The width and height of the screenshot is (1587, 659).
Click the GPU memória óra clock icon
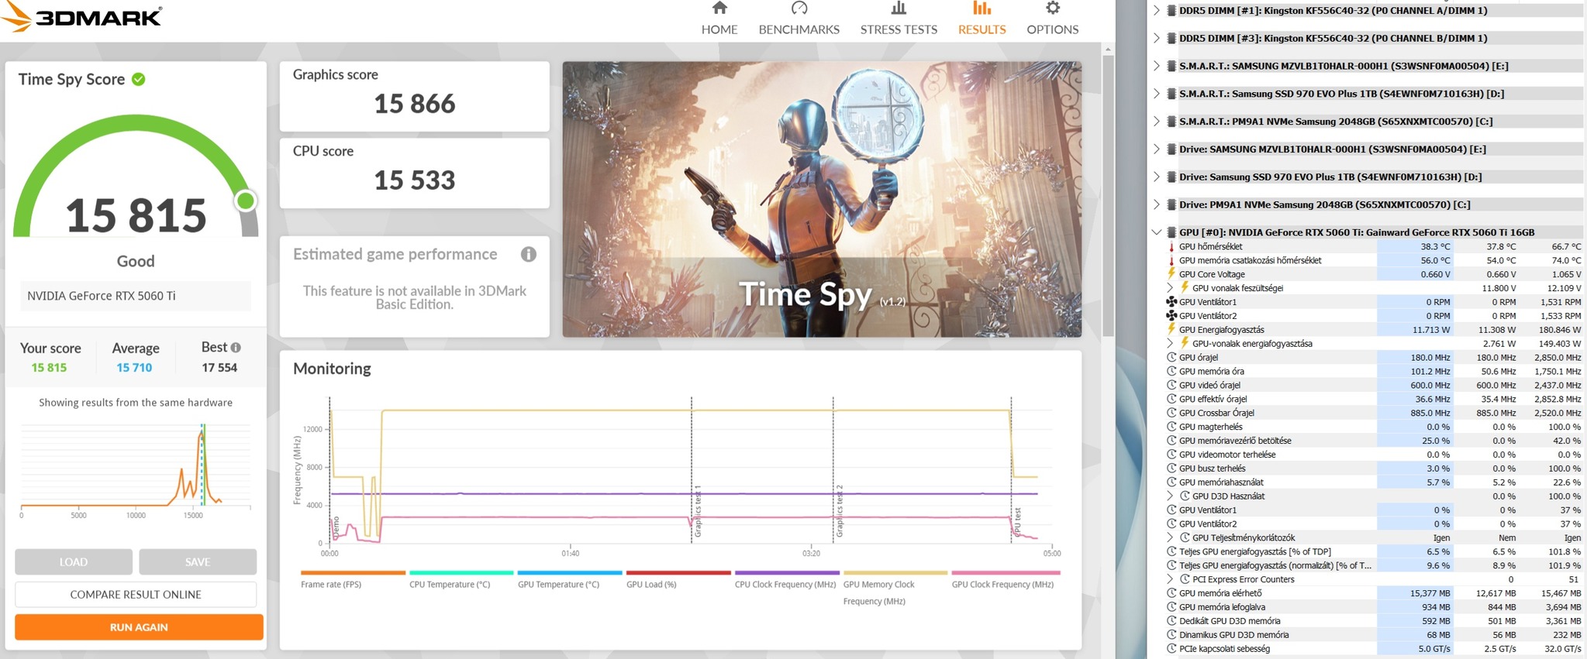point(1171,371)
